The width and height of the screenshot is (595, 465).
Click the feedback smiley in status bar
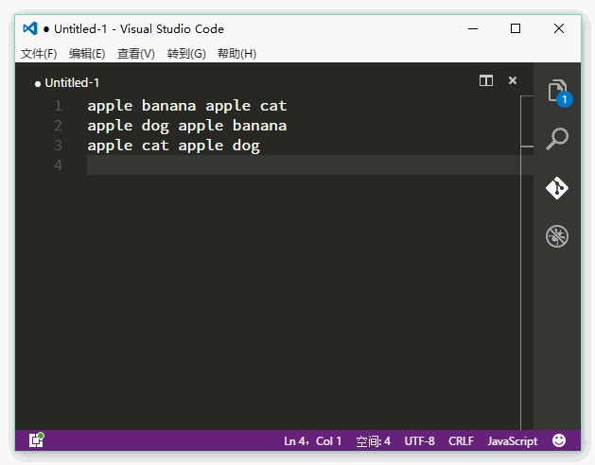(559, 440)
